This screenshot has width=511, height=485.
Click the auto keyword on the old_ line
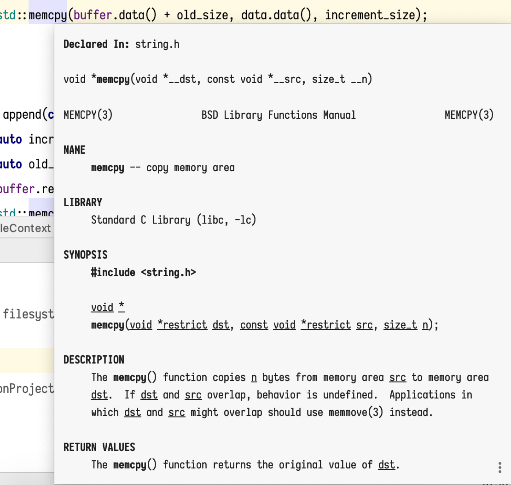pos(11,164)
